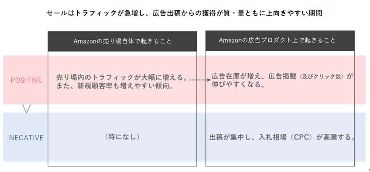370x172 pixels.
Task: Click the pink gap between the two columns
Action: 201,94
